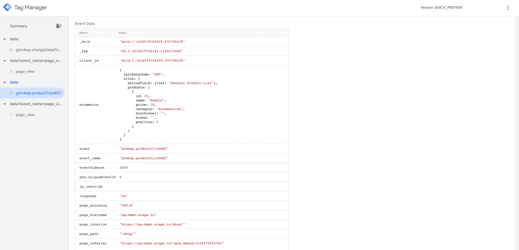Image resolution: width=519 pixels, height=250 pixels.
Task: Click the gtm.uniqueEventId row name
Action: pos(97,177)
